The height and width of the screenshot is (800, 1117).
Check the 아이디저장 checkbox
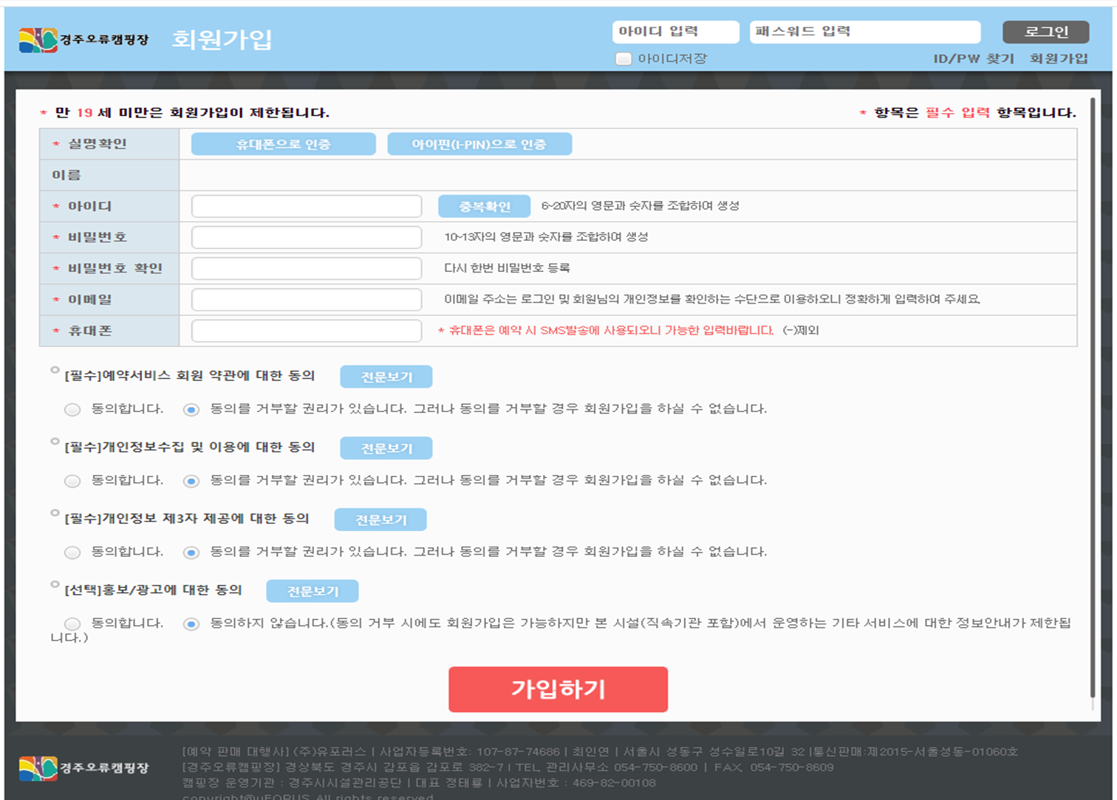(624, 58)
